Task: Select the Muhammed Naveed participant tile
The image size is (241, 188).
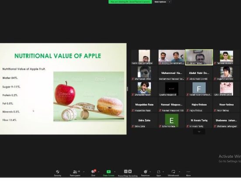Action: tap(171, 73)
